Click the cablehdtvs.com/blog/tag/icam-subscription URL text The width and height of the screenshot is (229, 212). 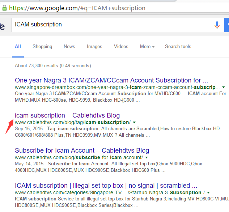(73, 122)
